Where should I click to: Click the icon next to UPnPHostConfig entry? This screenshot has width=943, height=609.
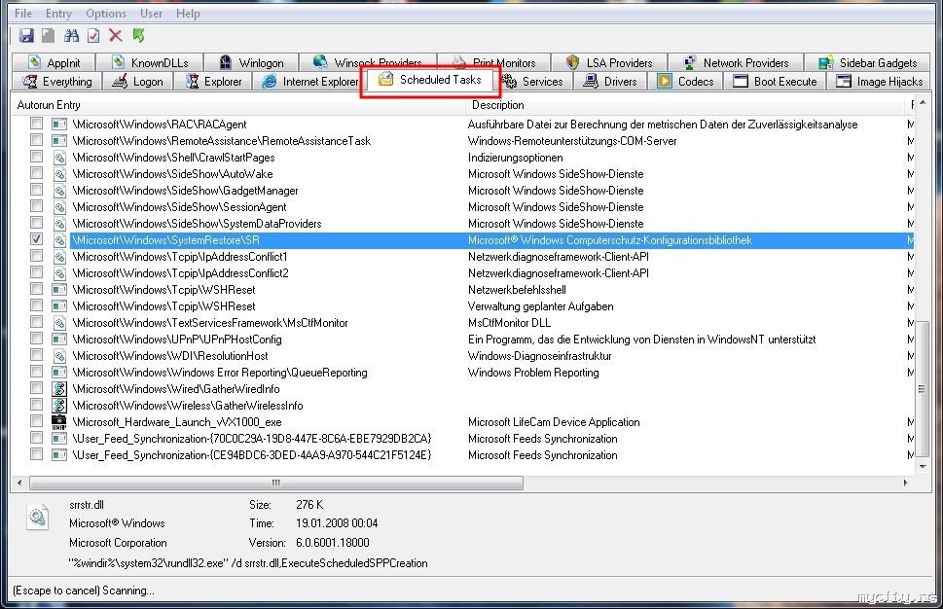59,340
